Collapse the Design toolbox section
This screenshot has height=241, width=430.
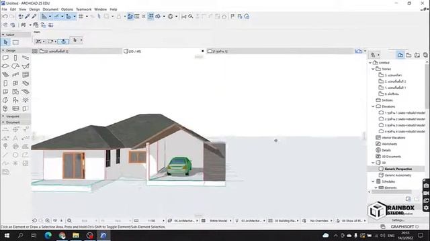click(x=3, y=51)
